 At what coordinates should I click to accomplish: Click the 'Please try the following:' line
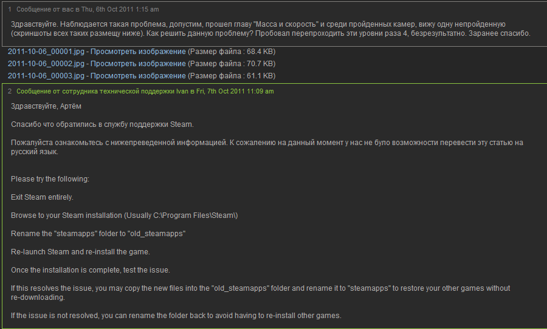(50, 179)
